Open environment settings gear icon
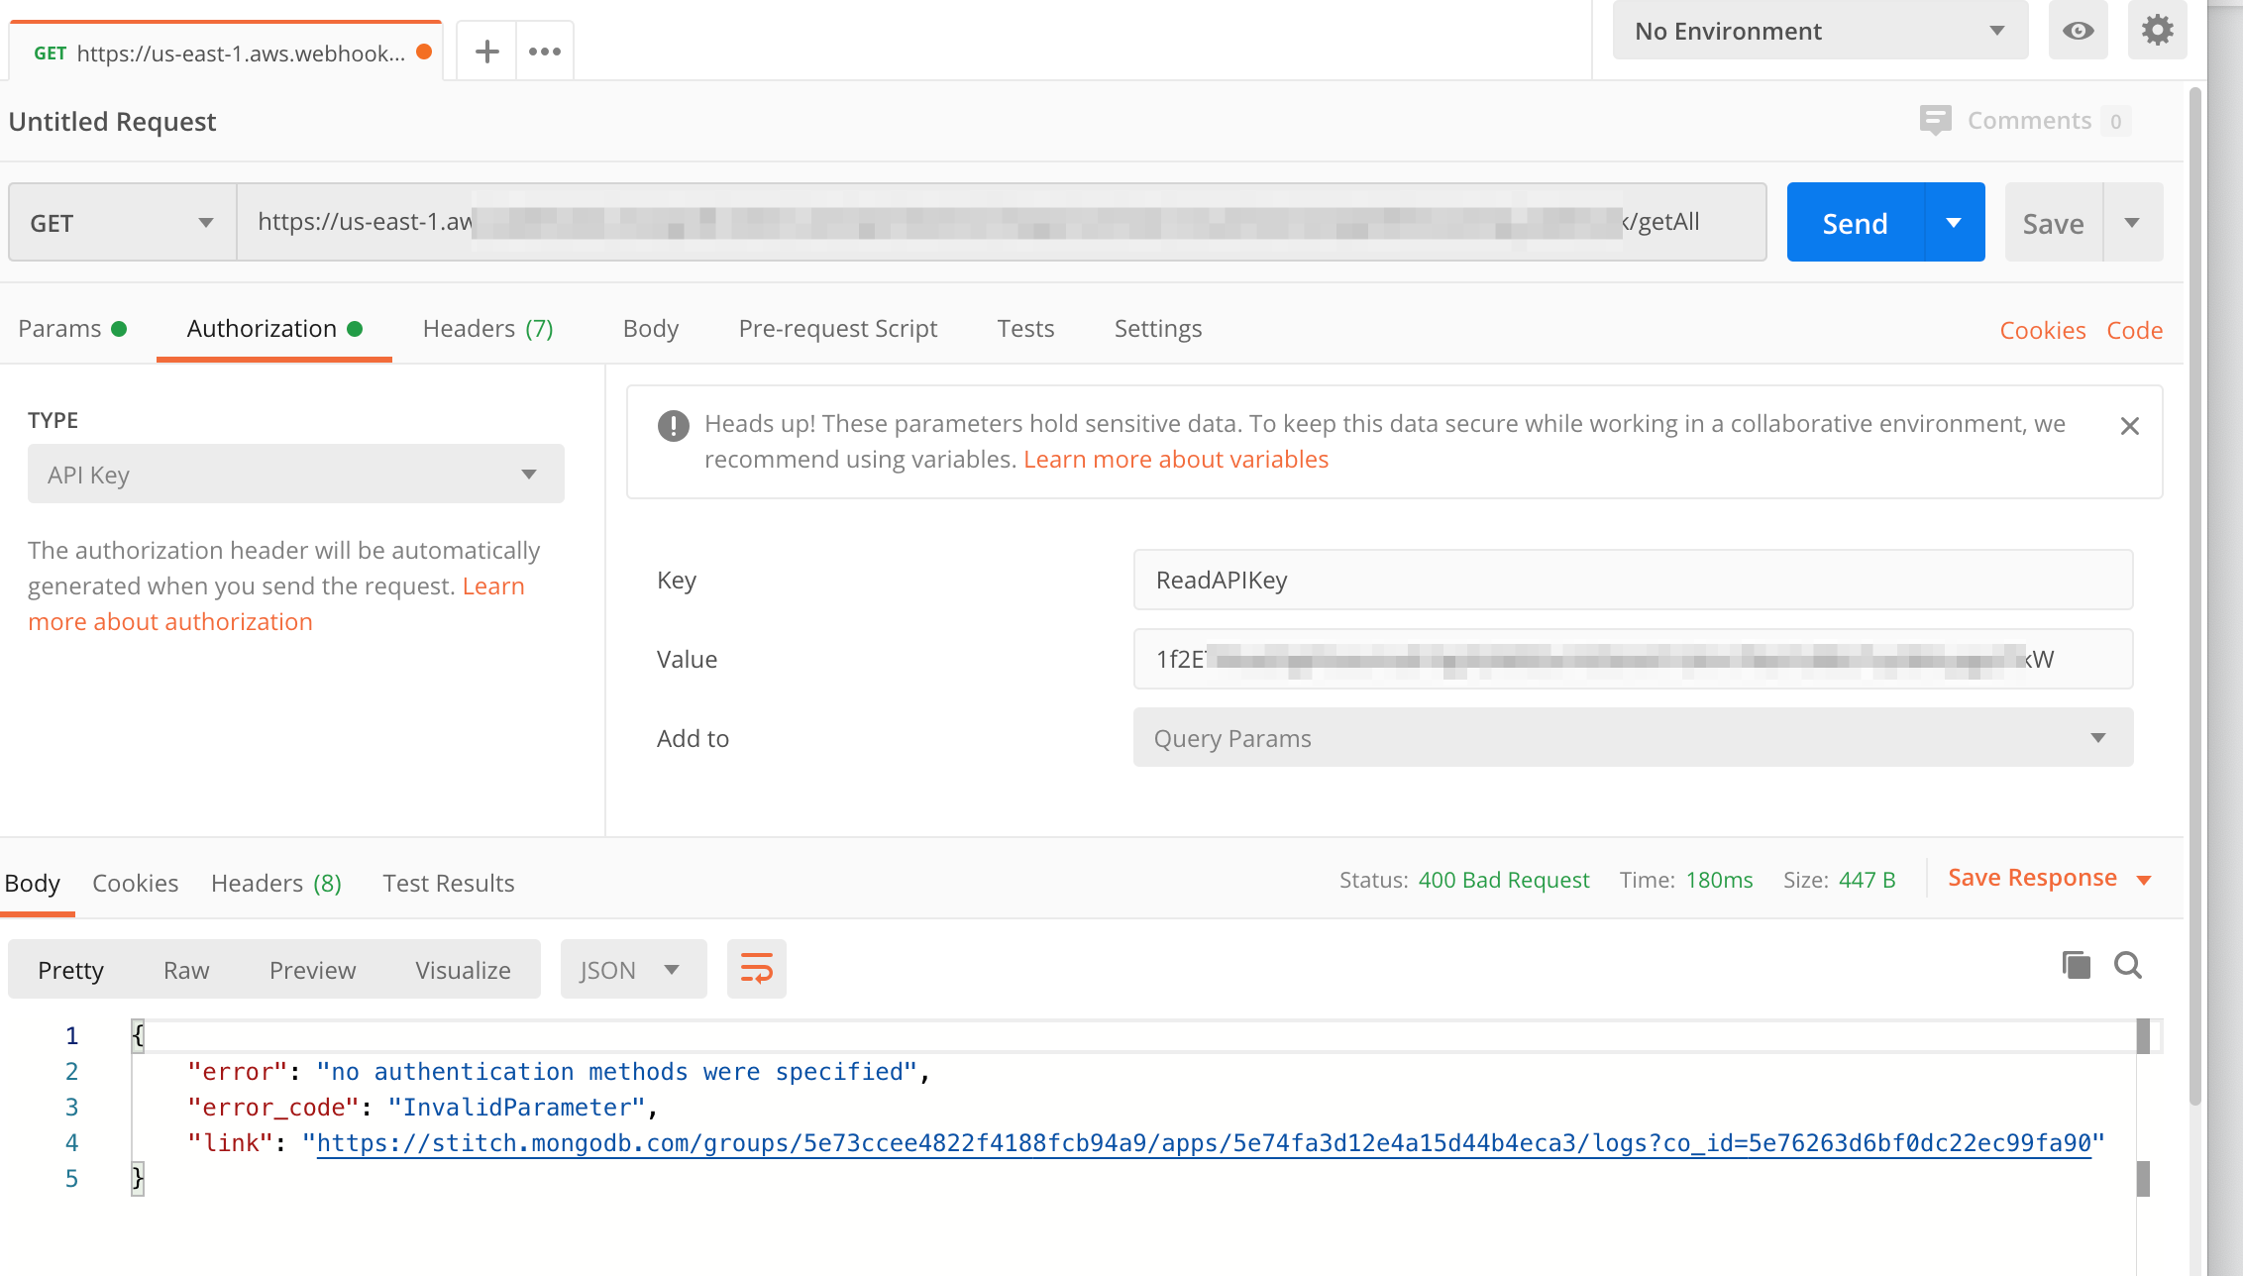This screenshot has height=1276, width=2243. click(2157, 31)
